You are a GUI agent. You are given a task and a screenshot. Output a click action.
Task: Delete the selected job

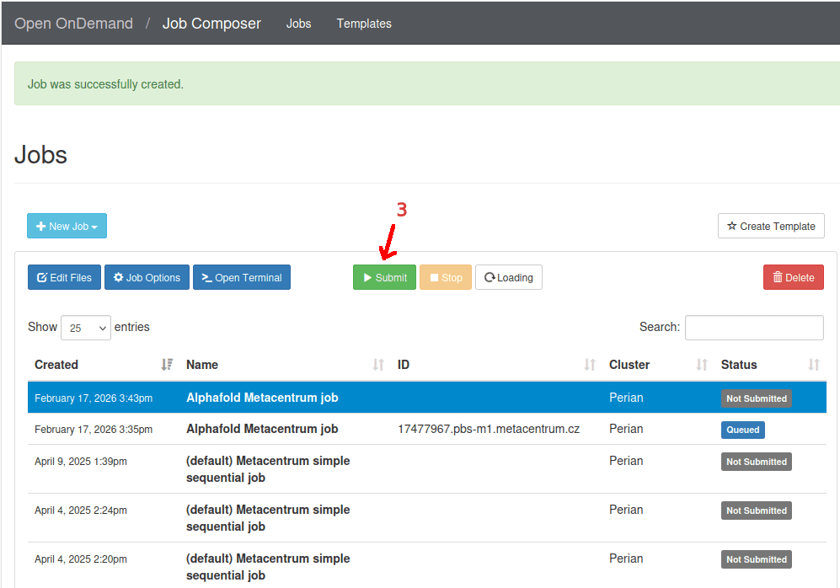pyautogui.click(x=794, y=277)
